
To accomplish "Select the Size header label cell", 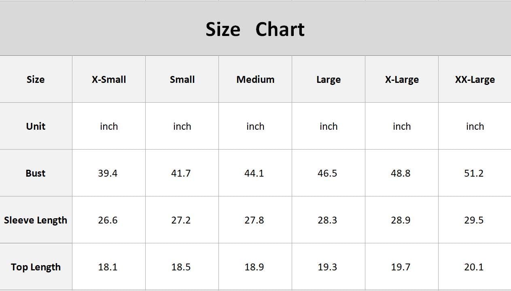I will click(x=36, y=79).
